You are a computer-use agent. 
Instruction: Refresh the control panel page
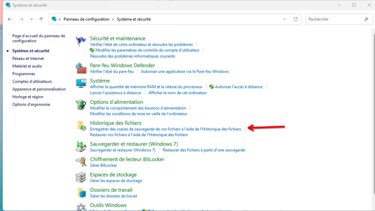point(296,19)
